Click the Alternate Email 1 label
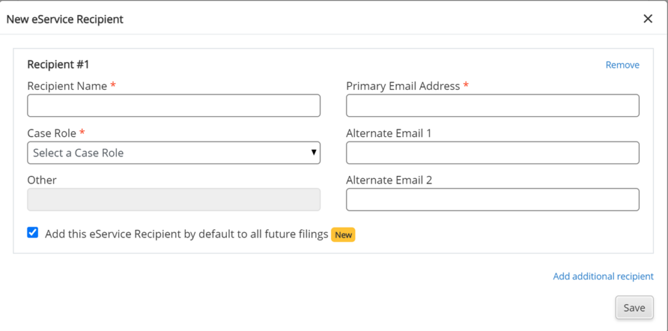This screenshot has height=331, width=668. click(x=389, y=133)
